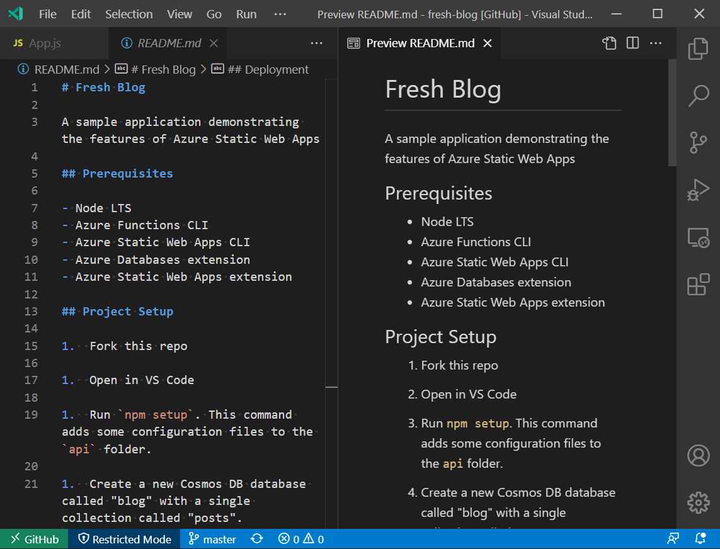Switch to the App.js tab

point(54,43)
